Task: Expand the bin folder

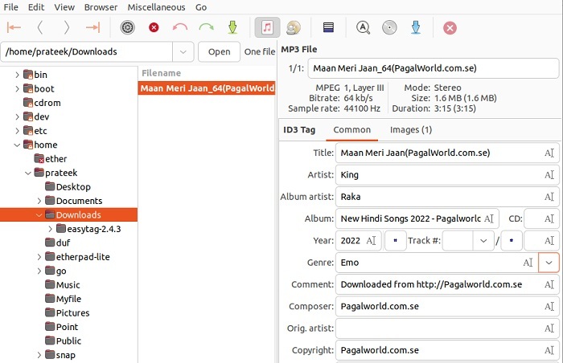Action: click(x=17, y=75)
